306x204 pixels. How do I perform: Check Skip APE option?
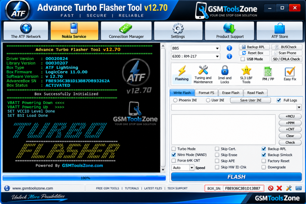click(217, 161)
